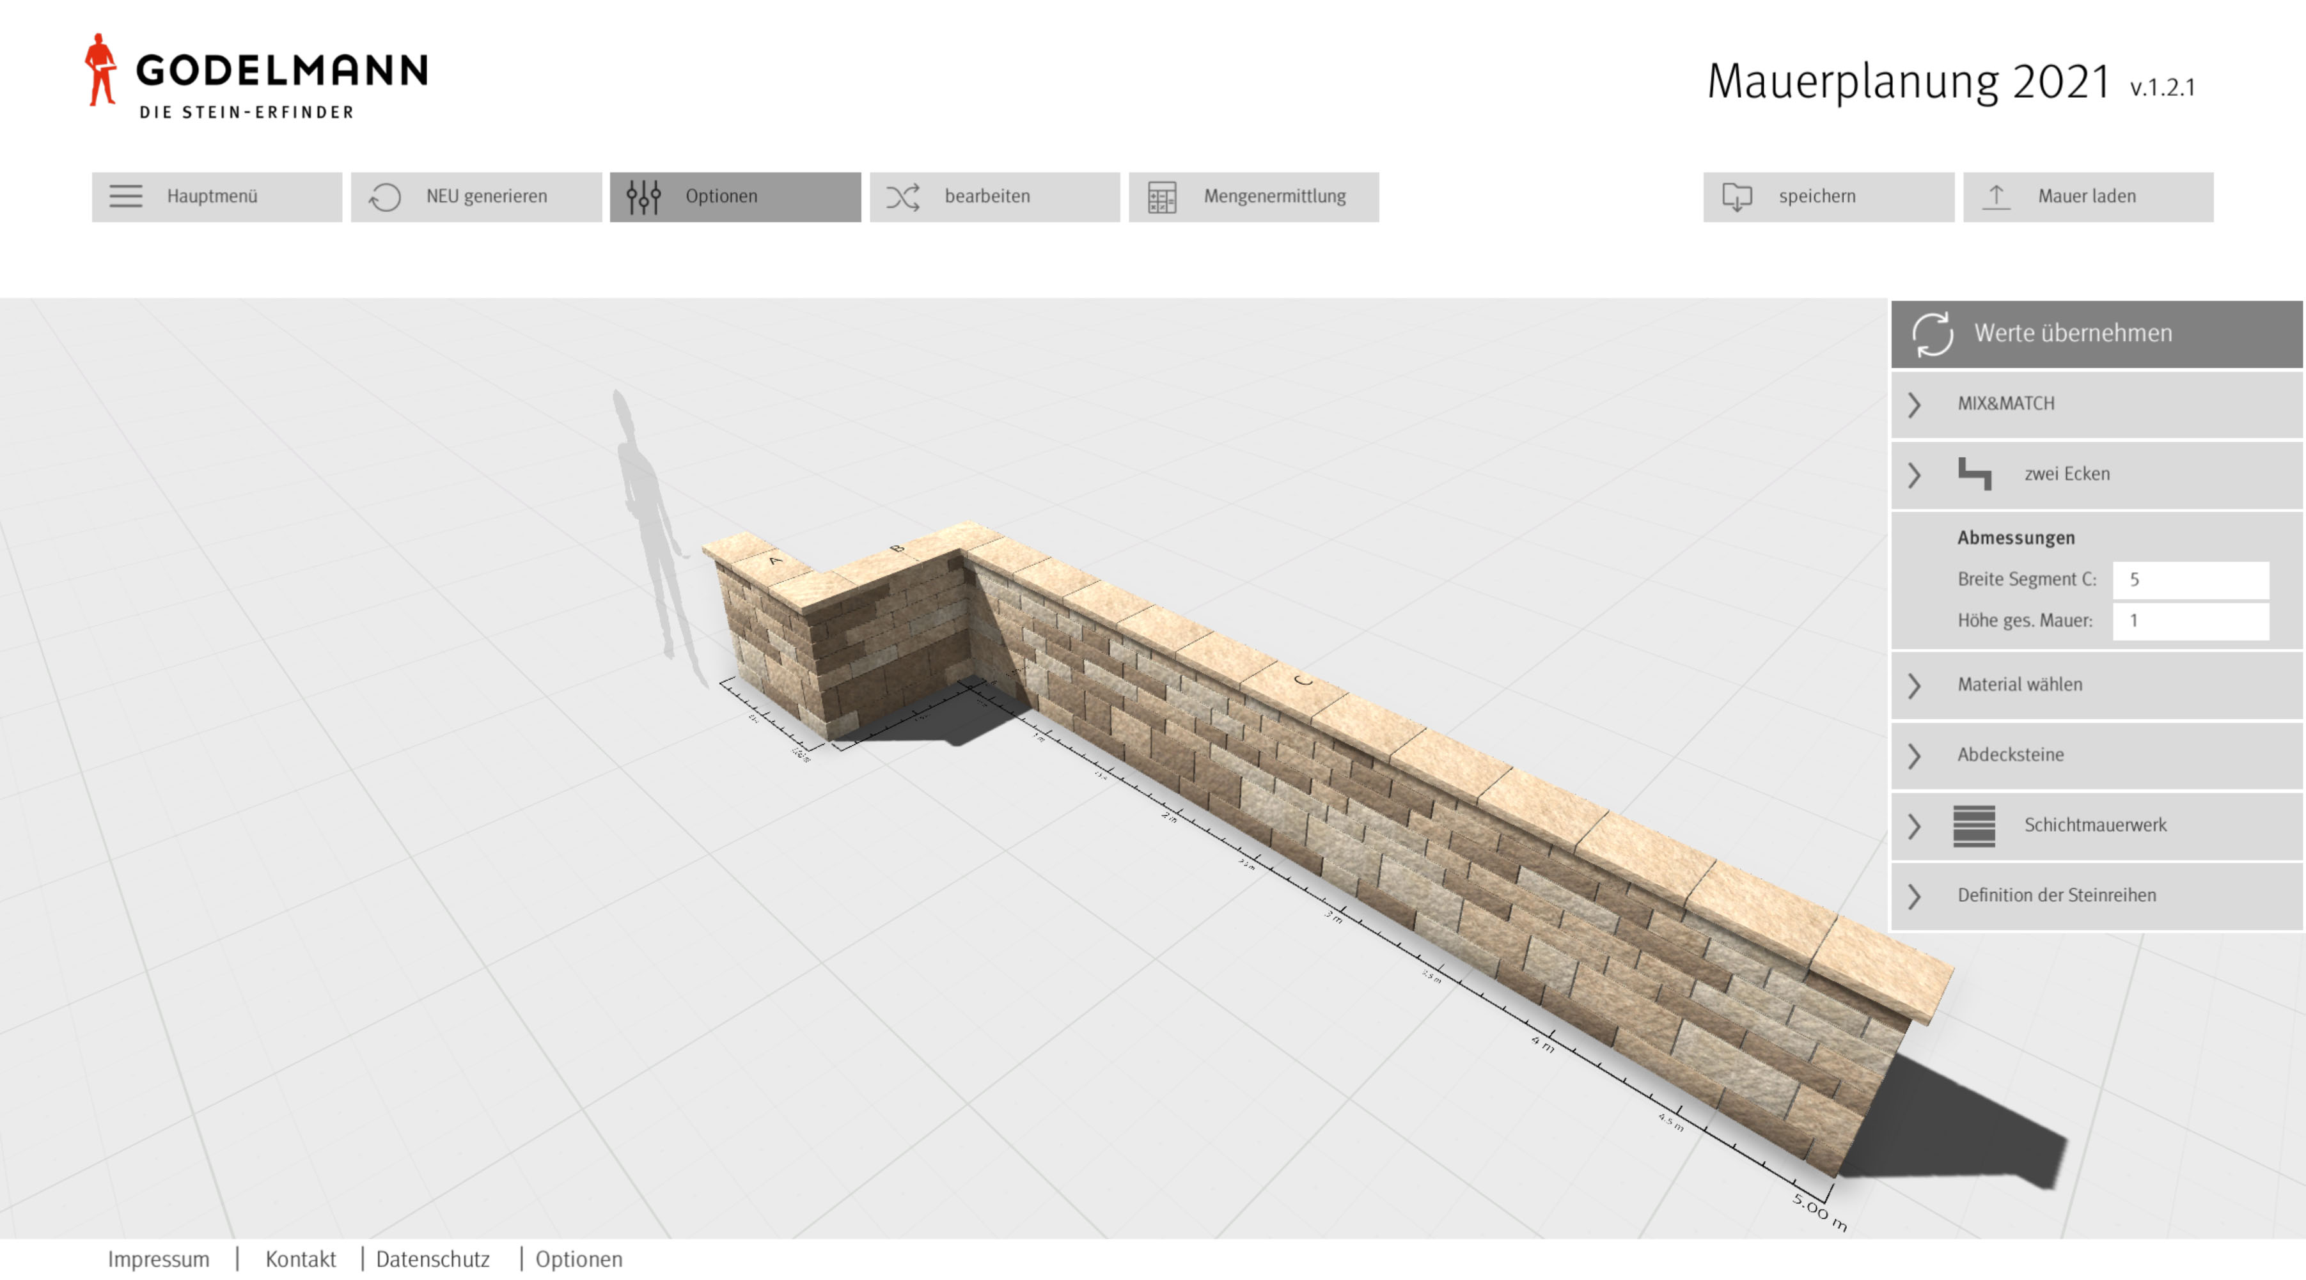Click the Mauerplanung 2021 title
Viewport: 2306px width, 1280px height.
[x=1908, y=82]
